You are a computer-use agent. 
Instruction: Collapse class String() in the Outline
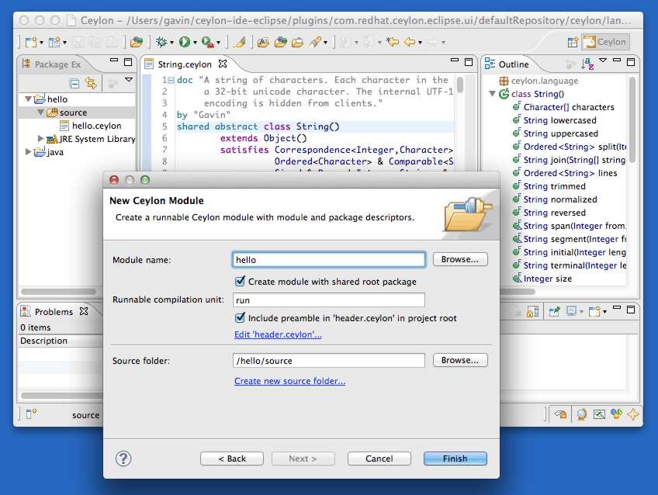click(493, 94)
